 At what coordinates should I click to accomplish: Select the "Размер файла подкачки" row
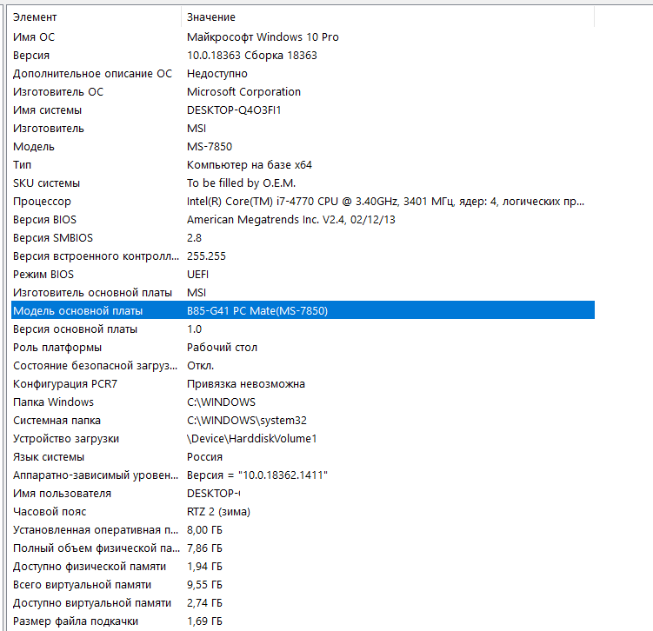pyautogui.click(x=303, y=621)
